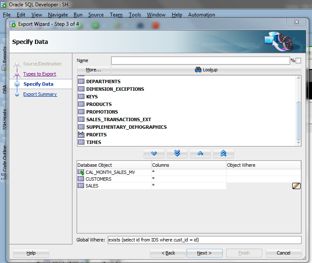The width and height of the screenshot is (312, 263).
Task: Click the More... button
Action: [x=93, y=70]
